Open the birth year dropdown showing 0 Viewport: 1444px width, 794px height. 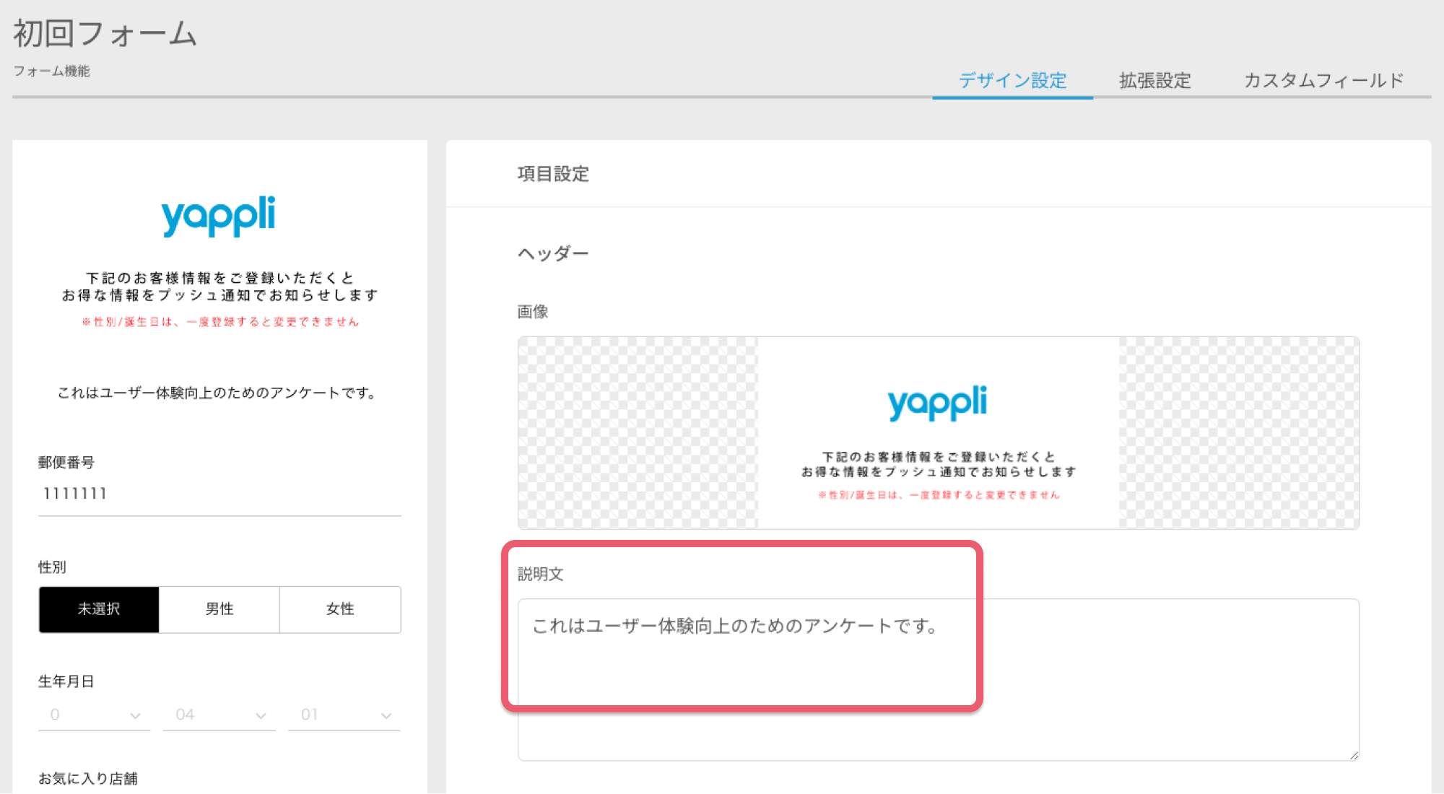click(94, 715)
